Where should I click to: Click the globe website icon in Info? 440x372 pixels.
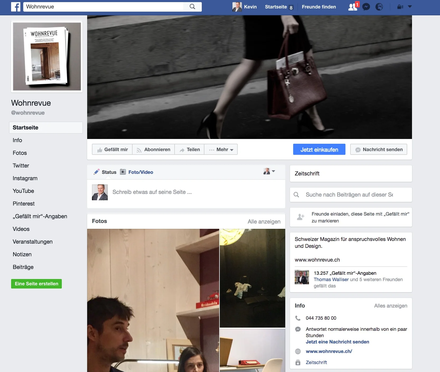(x=298, y=351)
